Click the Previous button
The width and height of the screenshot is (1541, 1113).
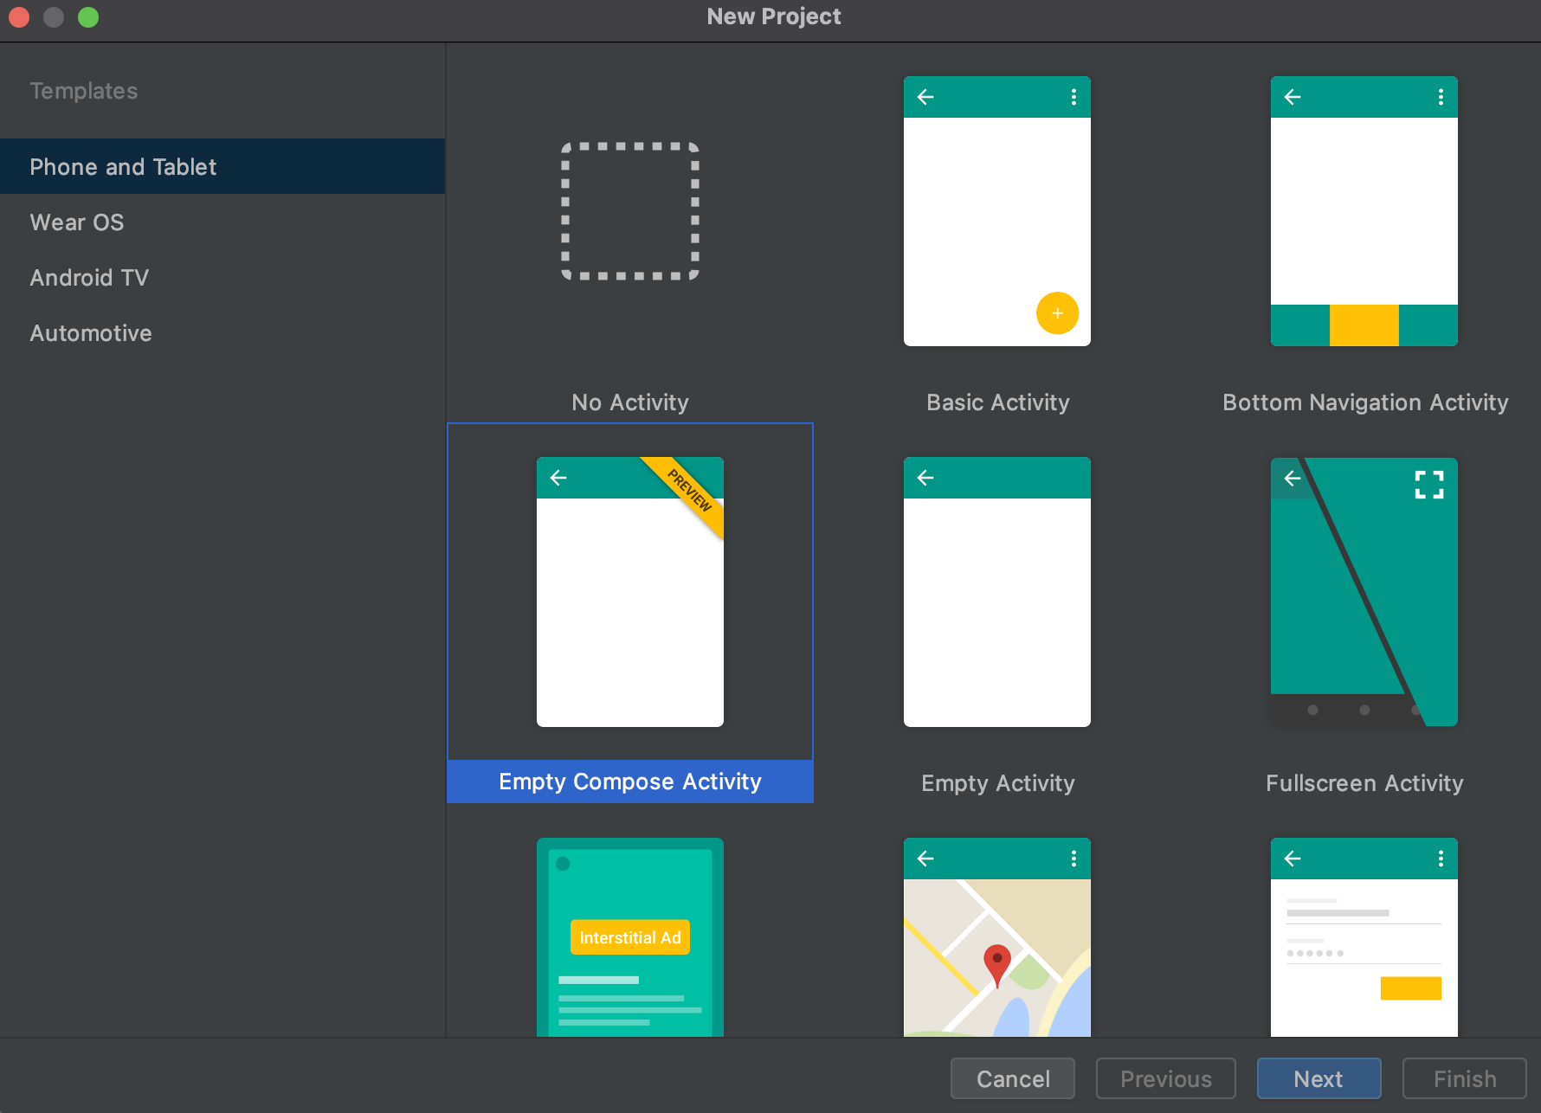pyautogui.click(x=1166, y=1078)
